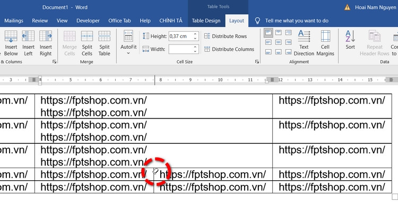Open Cell Margins options
Viewport: 398px width, 202px height.
[x=325, y=43]
